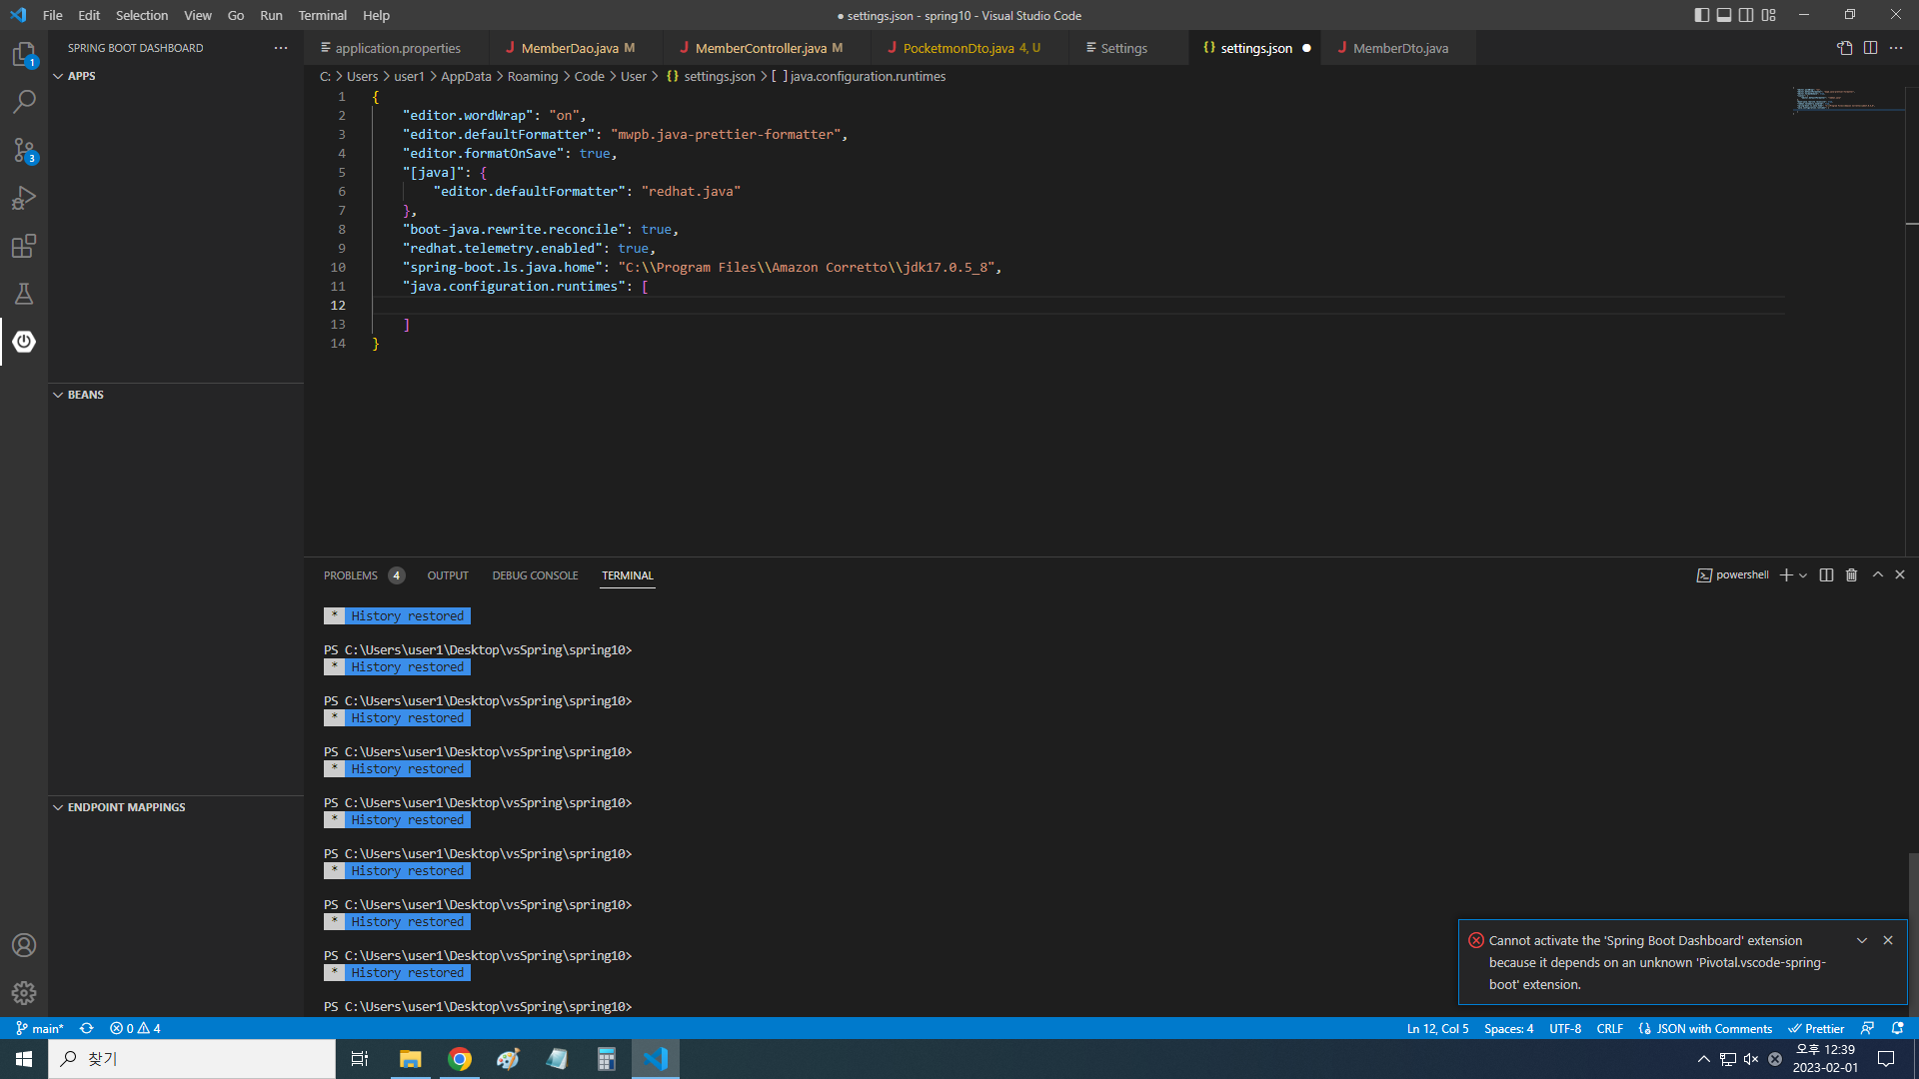1919x1079 pixels.
Task: Click the editor minimap
Action: click(x=1847, y=100)
